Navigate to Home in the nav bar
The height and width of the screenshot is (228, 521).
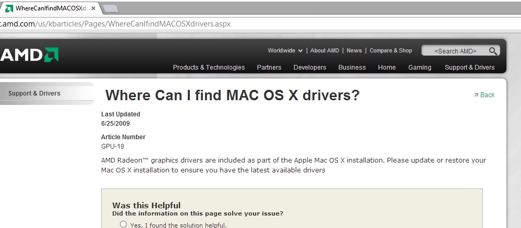(x=386, y=68)
